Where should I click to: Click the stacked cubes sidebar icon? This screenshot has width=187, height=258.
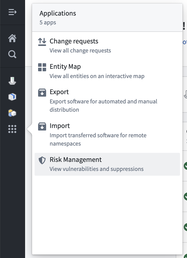12,113
